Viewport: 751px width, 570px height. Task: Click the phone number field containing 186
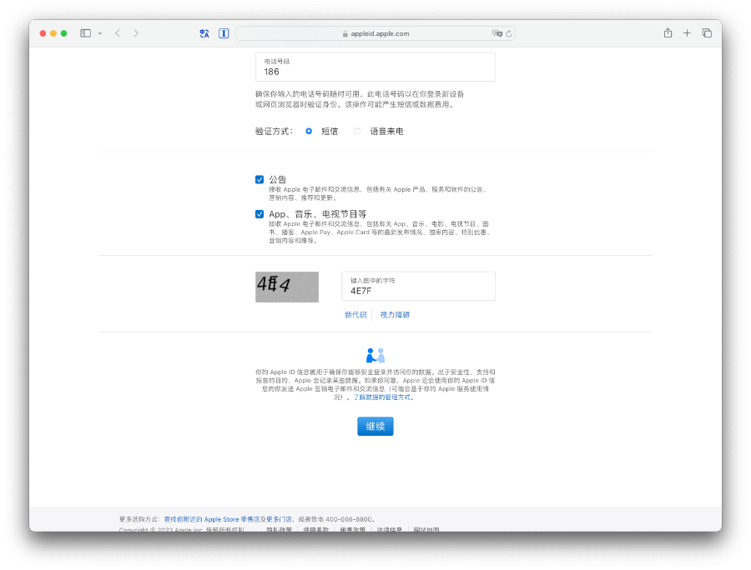(375, 67)
